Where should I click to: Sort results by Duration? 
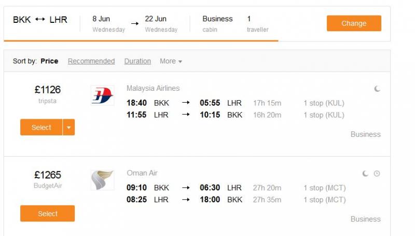click(x=137, y=61)
